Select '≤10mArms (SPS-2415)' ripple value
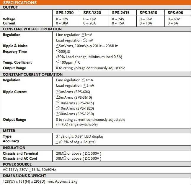191x185 pixels. [75, 103]
